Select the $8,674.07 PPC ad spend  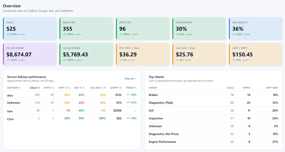[x=19, y=55]
